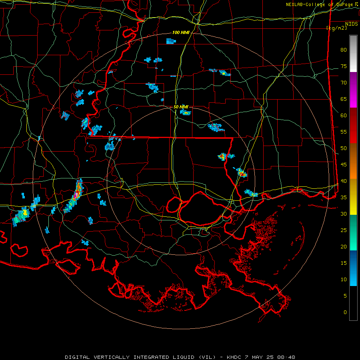
Task: Select the 15 value on the color scale
Action: point(344,263)
